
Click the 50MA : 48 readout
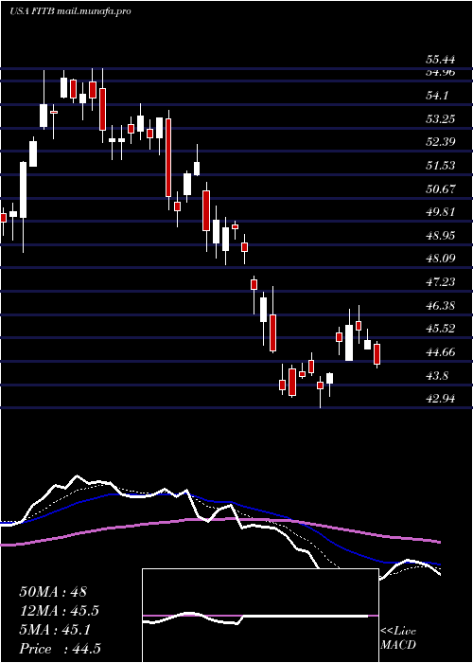53,592
